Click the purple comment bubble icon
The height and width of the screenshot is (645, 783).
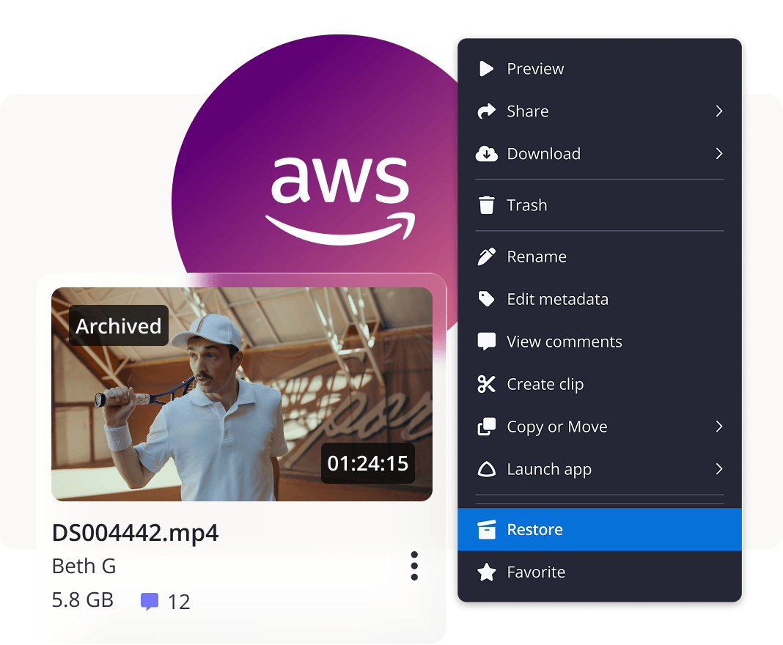(x=150, y=602)
